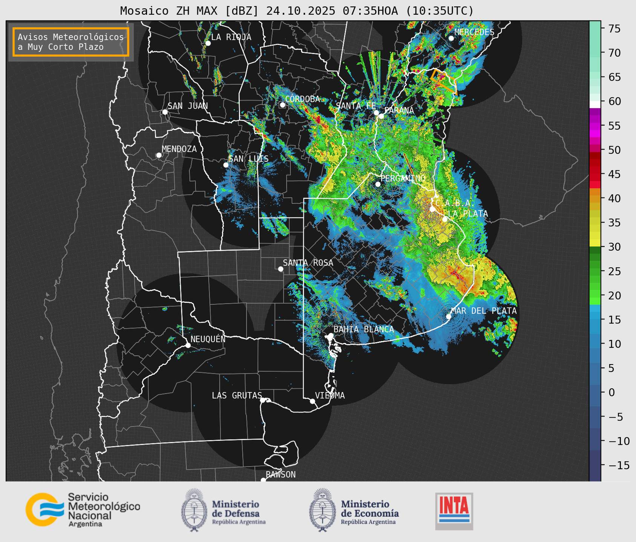Click the SANTA FE city marker

pyautogui.click(x=376, y=112)
